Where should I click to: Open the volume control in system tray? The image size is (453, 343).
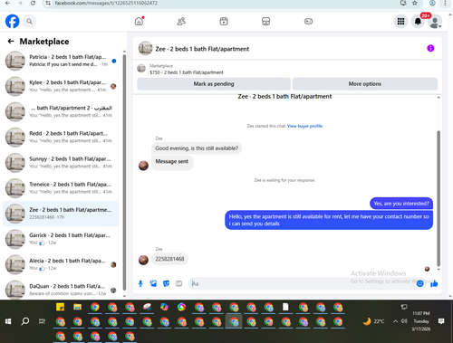pos(404,321)
